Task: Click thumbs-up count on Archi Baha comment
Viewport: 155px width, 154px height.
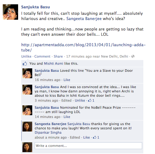Action: click(x=91, y=100)
